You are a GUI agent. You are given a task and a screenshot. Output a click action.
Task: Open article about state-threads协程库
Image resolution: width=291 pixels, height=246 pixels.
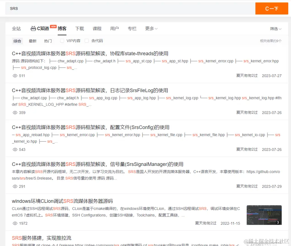click(x=90, y=54)
